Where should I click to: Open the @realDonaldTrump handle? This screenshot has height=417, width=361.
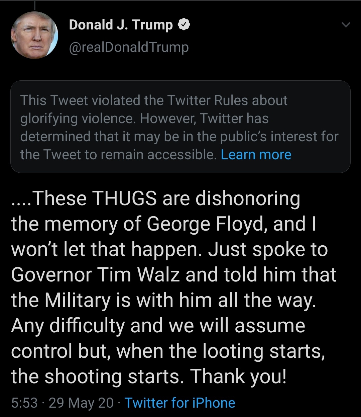point(129,47)
